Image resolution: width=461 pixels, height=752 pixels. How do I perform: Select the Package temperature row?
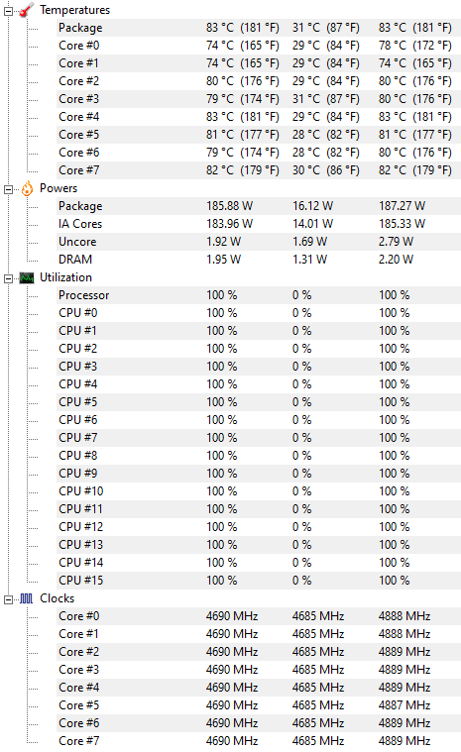[259, 28]
